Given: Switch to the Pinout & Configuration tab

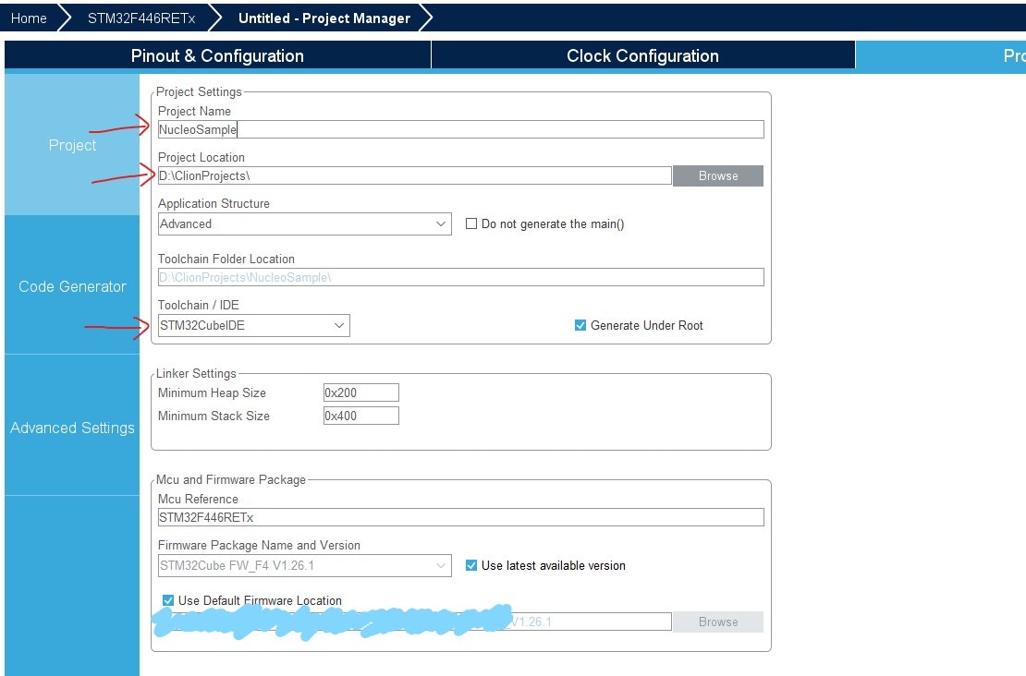Looking at the screenshot, I should [x=217, y=55].
